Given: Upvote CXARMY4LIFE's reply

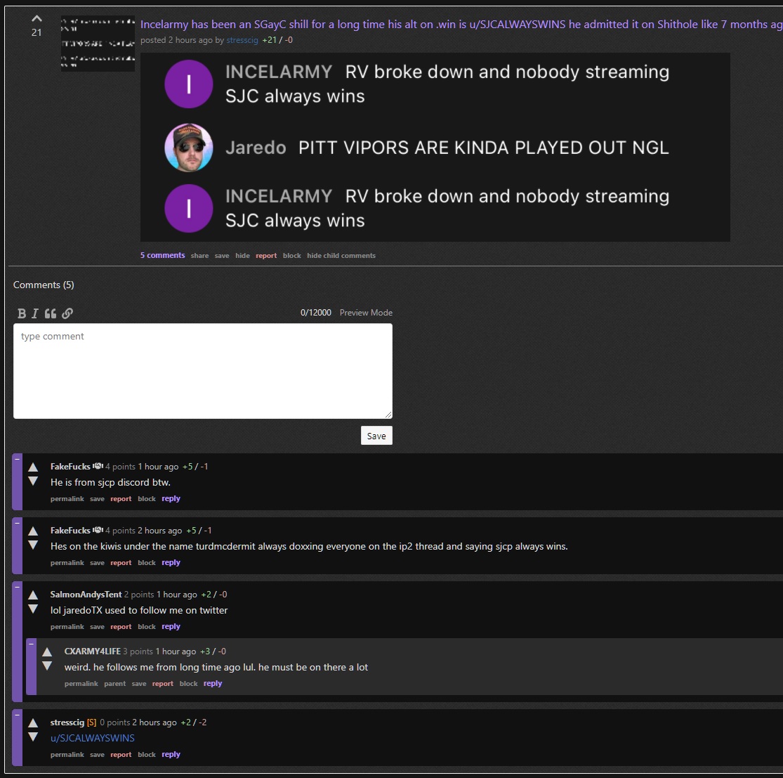Looking at the screenshot, I should click(47, 650).
